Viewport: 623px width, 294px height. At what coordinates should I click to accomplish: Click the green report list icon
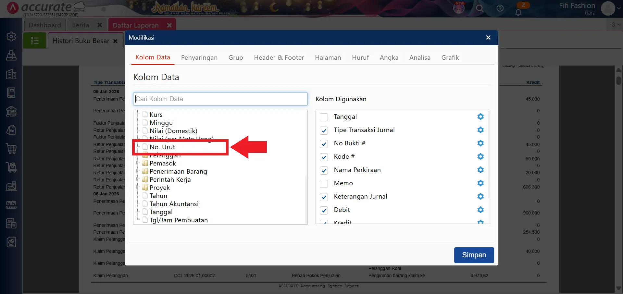pyautogui.click(x=35, y=41)
